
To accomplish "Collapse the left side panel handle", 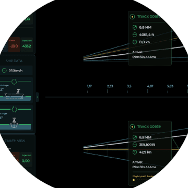I will coord(38,97).
